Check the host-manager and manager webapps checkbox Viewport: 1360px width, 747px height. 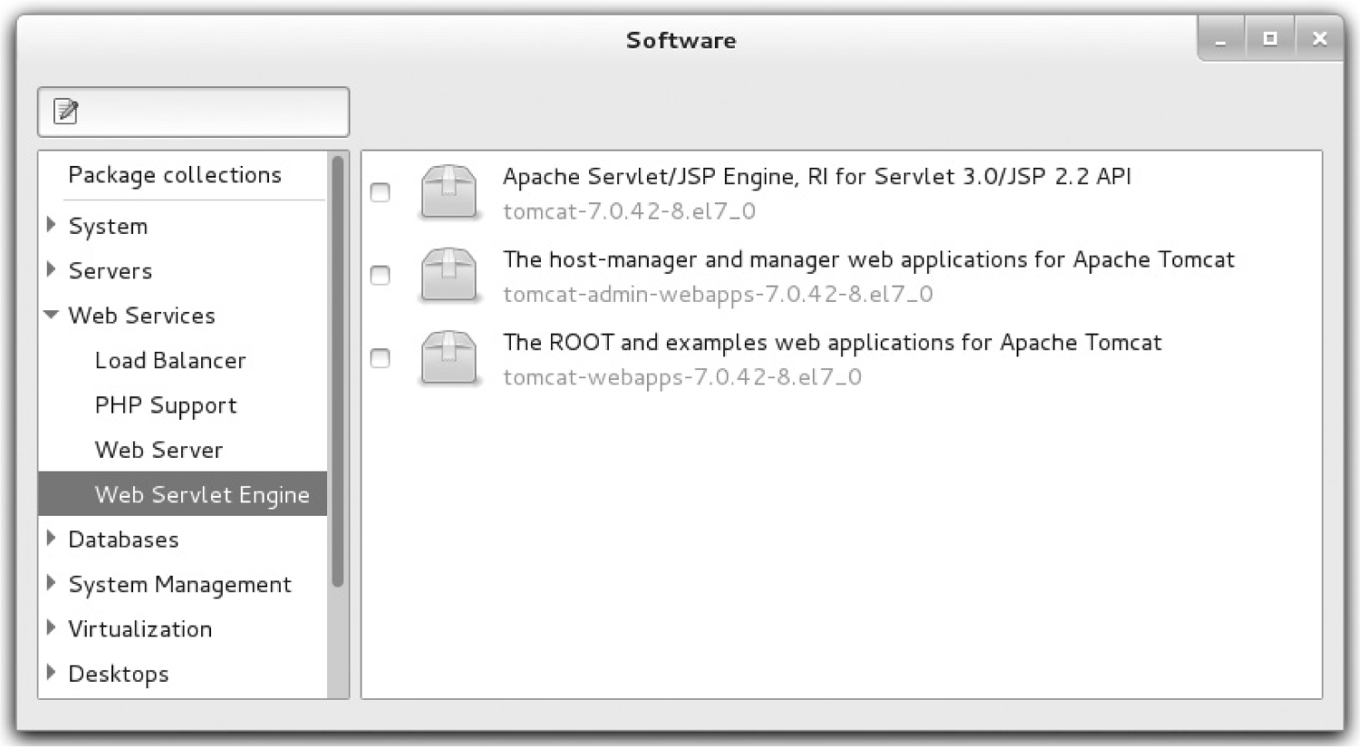tap(381, 276)
